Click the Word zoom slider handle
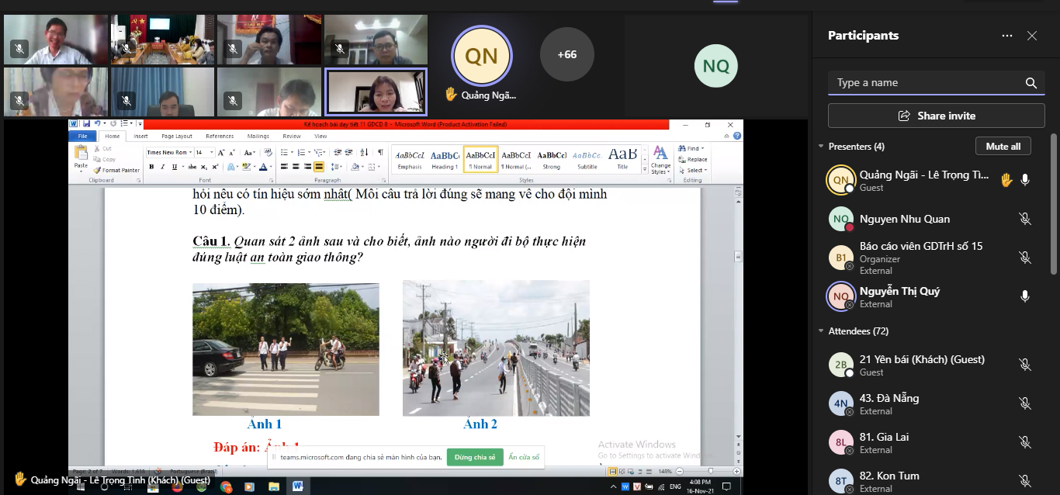 tap(710, 471)
